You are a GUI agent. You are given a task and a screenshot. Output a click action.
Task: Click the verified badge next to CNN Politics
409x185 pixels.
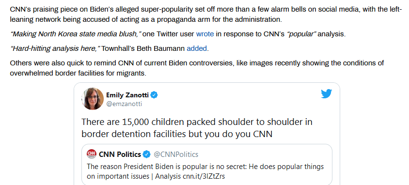pyautogui.click(x=147, y=154)
